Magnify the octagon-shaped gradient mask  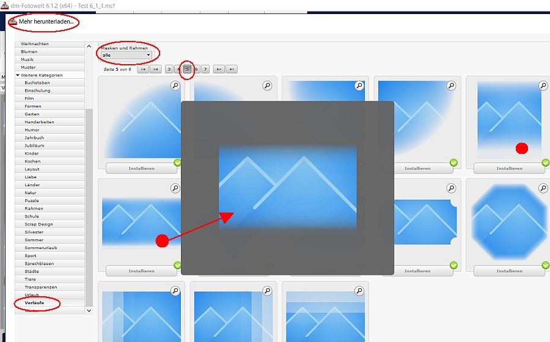tap(543, 188)
